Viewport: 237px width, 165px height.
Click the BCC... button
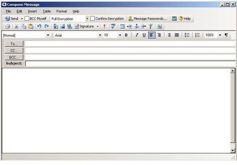pos(14,57)
